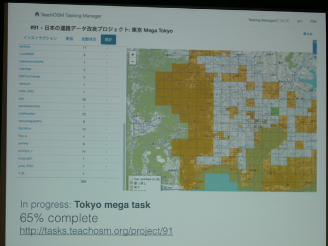Image resolution: width=328 pixels, height=246 pixels.
Task: Click the Edit pencil icon
Action: tap(308, 34)
